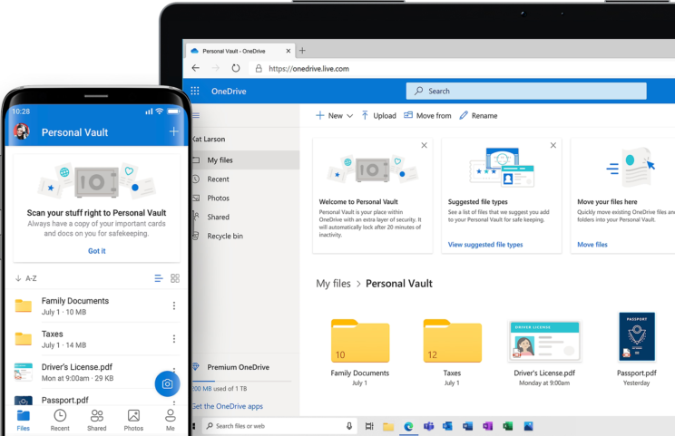Click the browser address bar URL
Image resolution: width=675 pixels, height=436 pixels.
(x=308, y=68)
